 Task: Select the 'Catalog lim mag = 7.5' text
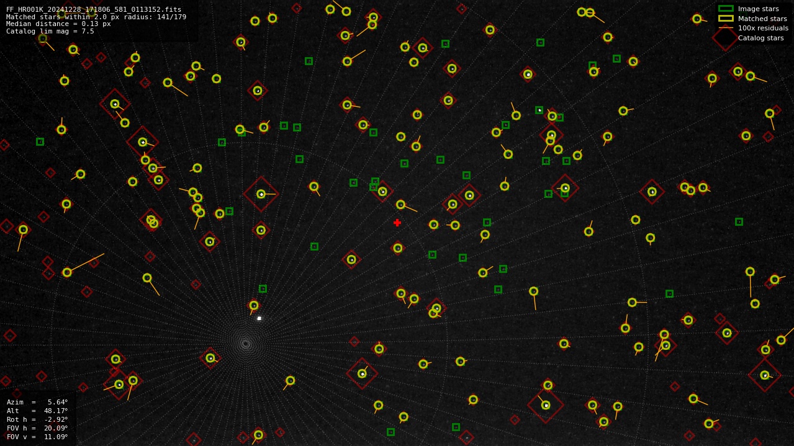point(50,31)
